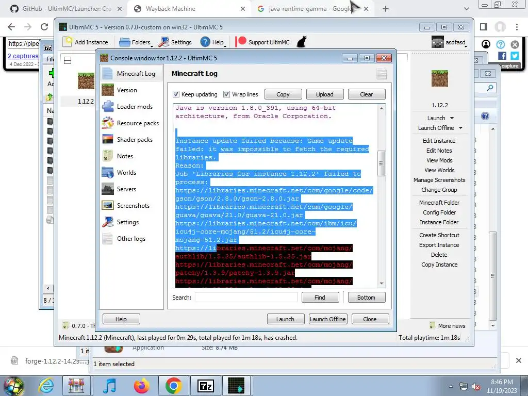The image size is (528, 396).
Task: Click the Settings wrench icon in sidebar
Action: [108, 222]
